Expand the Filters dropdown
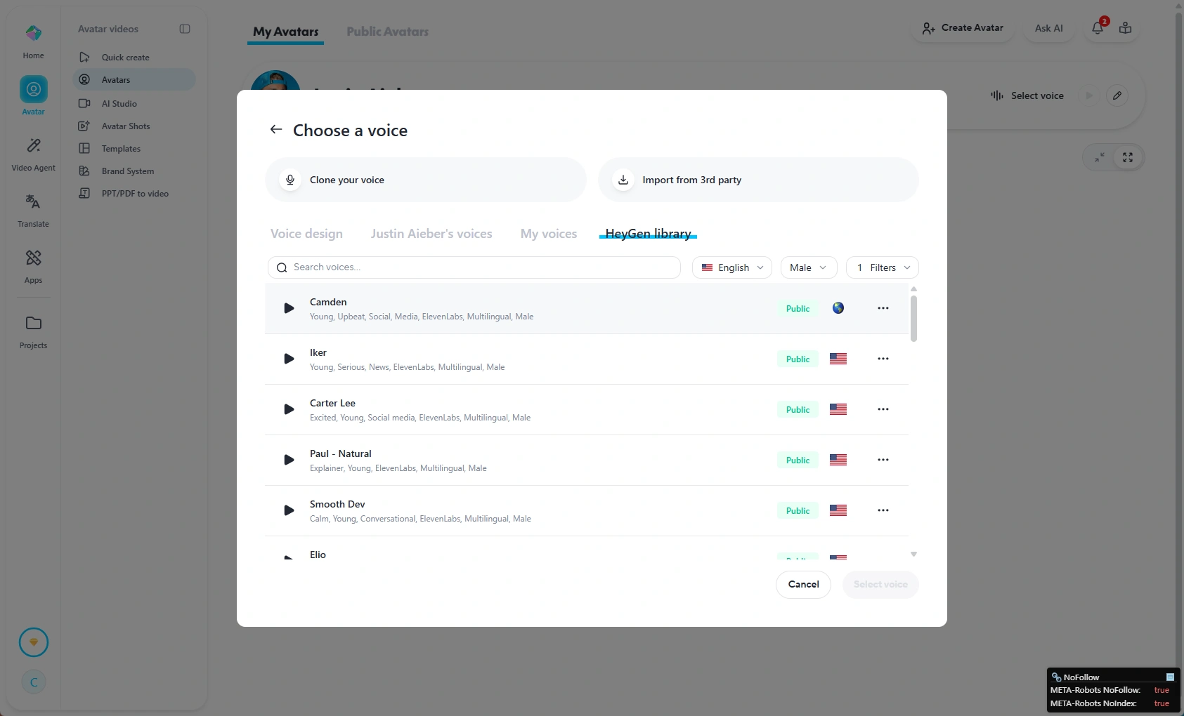Viewport: 1184px width, 716px height. (x=882, y=267)
